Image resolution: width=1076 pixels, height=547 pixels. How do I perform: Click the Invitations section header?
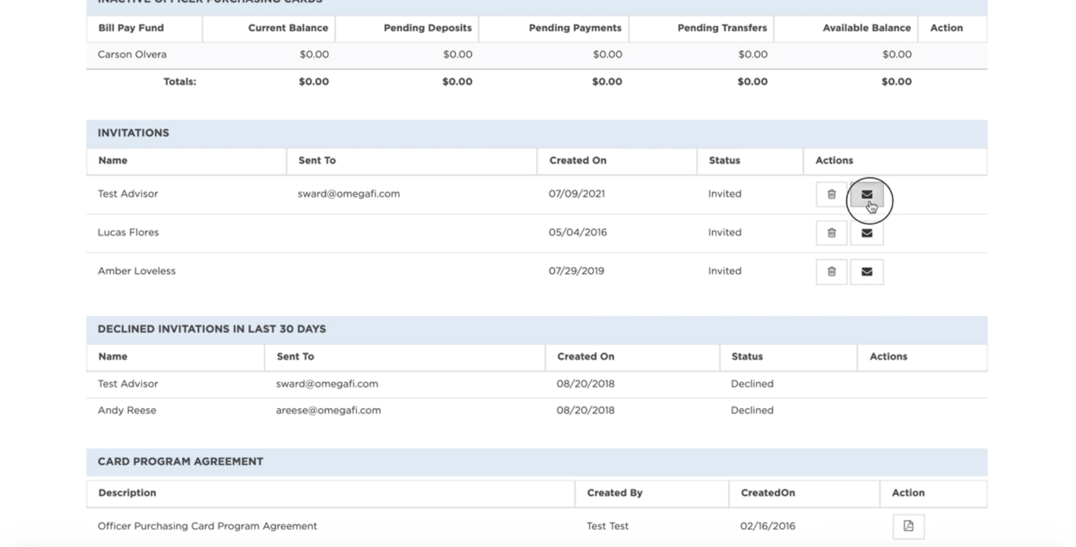537,133
